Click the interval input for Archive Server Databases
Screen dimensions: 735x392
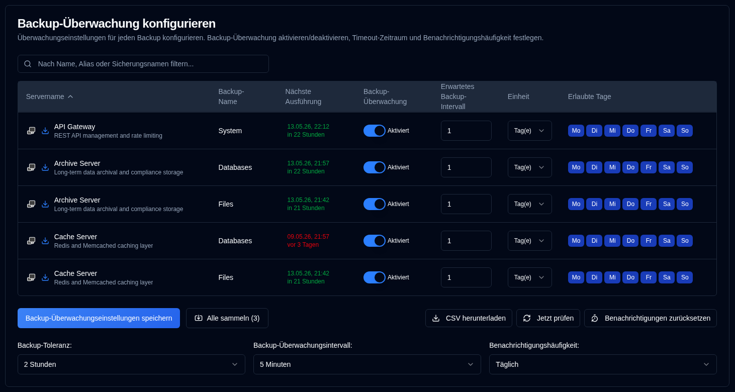coord(466,167)
